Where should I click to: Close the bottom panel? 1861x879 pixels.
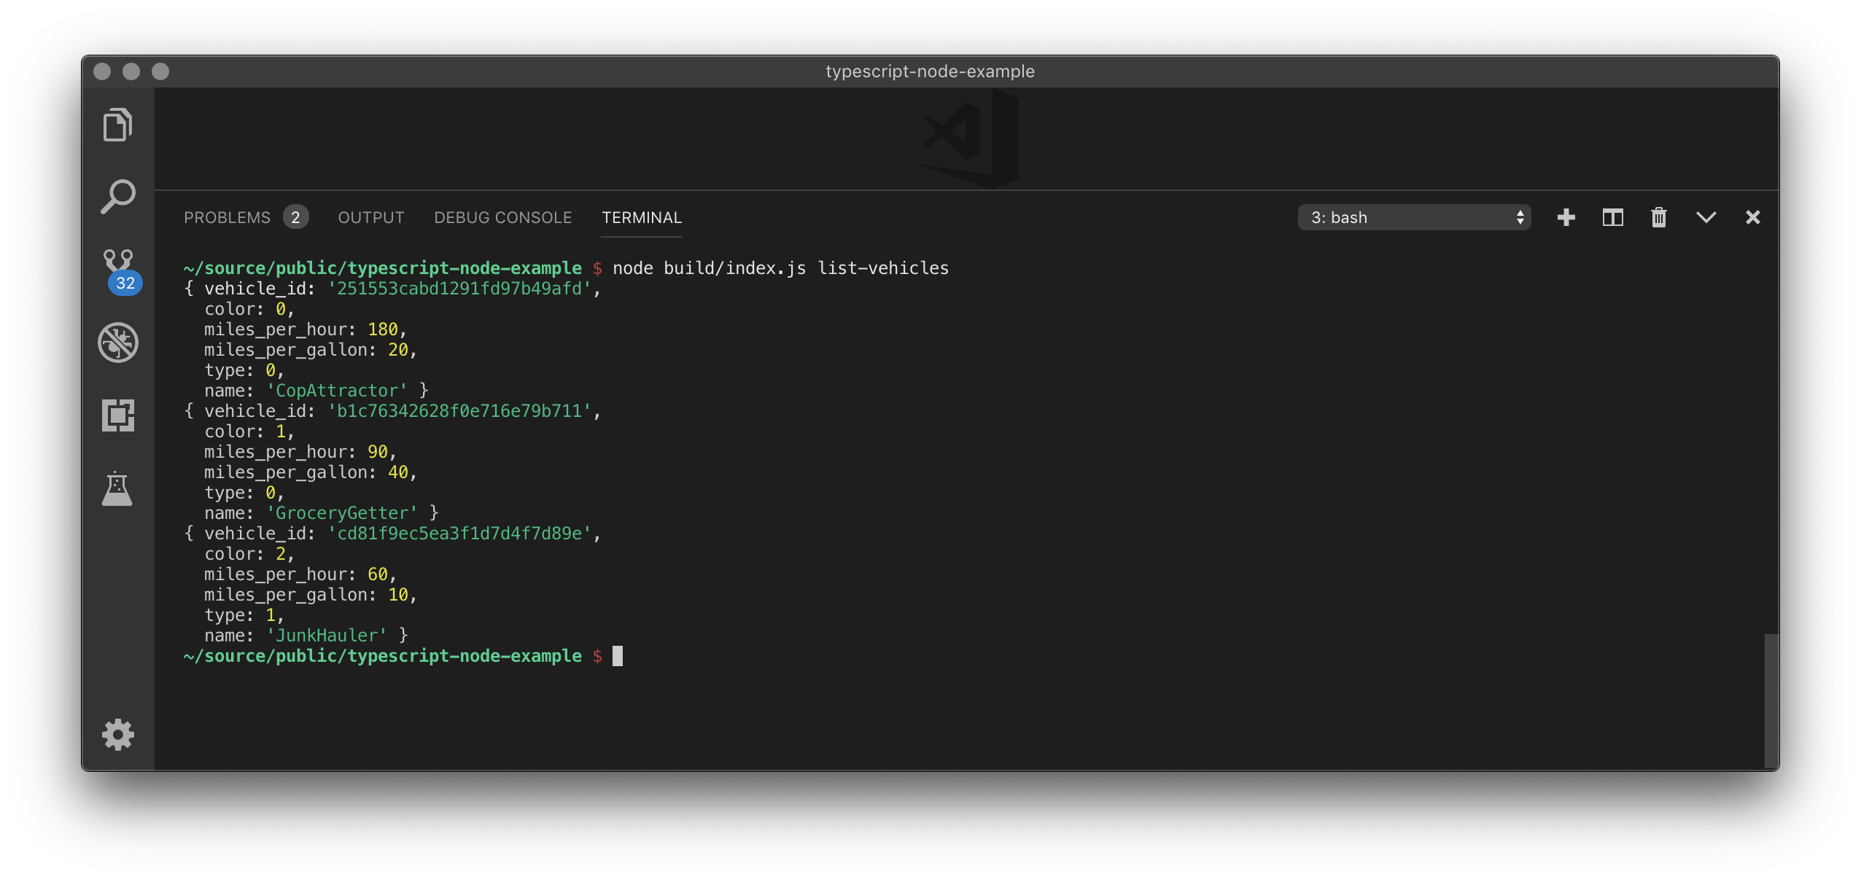pyautogui.click(x=1752, y=217)
